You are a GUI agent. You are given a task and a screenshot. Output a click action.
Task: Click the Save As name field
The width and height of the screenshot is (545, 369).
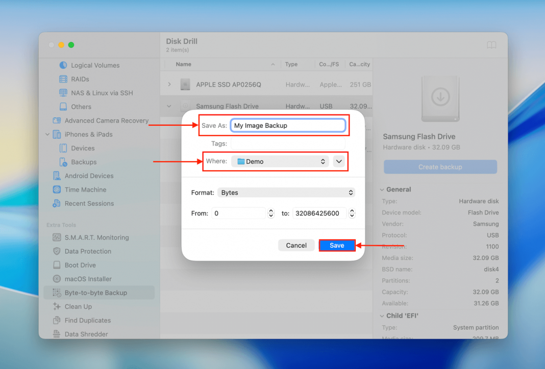point(288,125)
